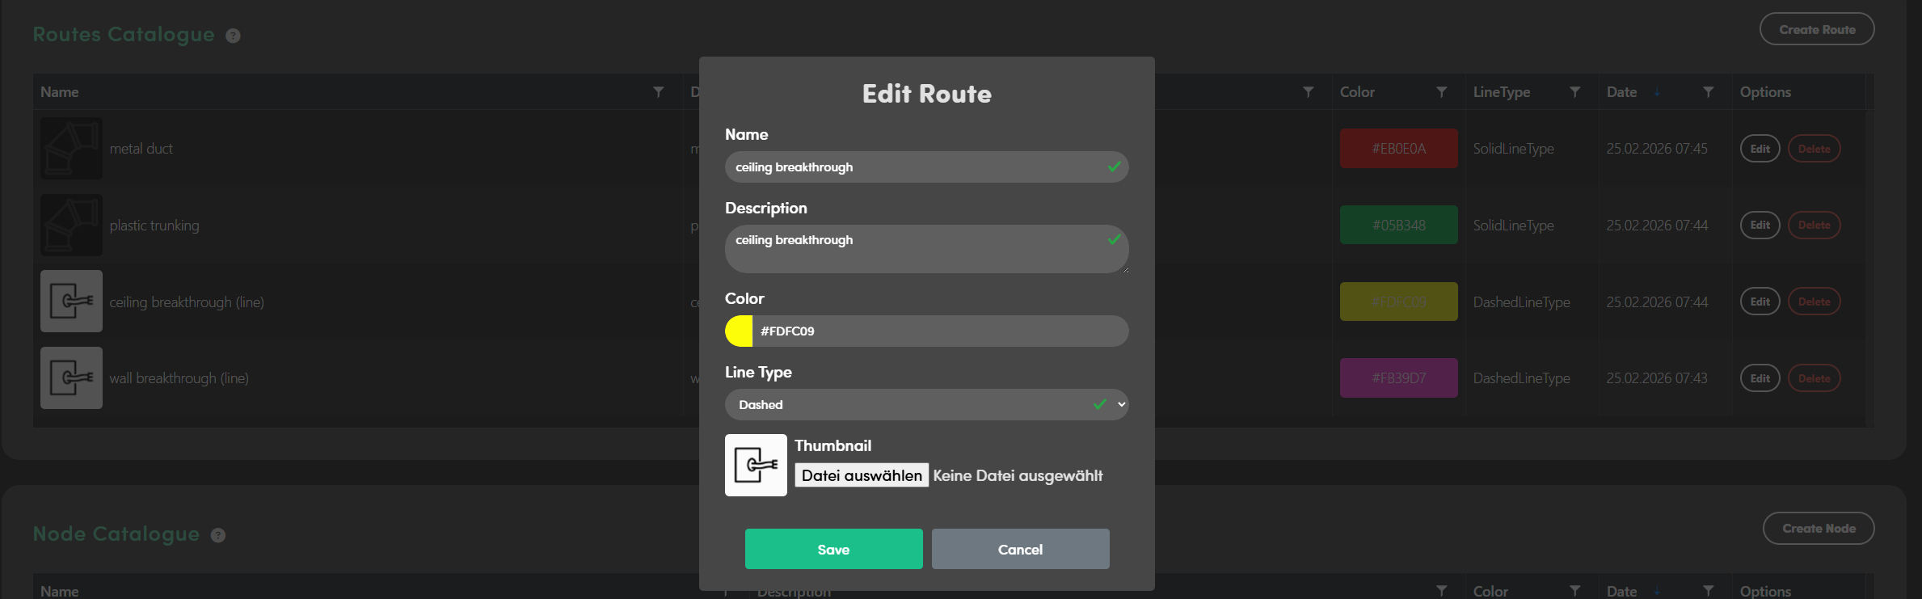Open the LineType column filter icon
This screenshot has height=599, width=1922.
click(1574, 92)
